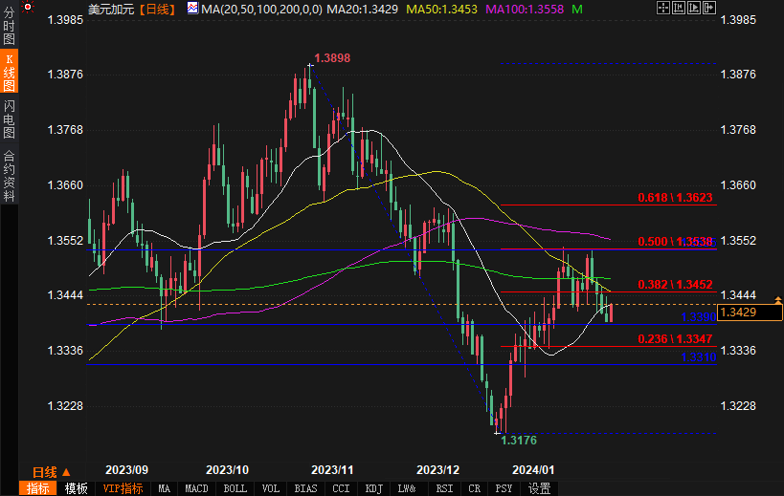
Task: Switch to the 闪电图 side tab
Action: (x=10, y=119)
